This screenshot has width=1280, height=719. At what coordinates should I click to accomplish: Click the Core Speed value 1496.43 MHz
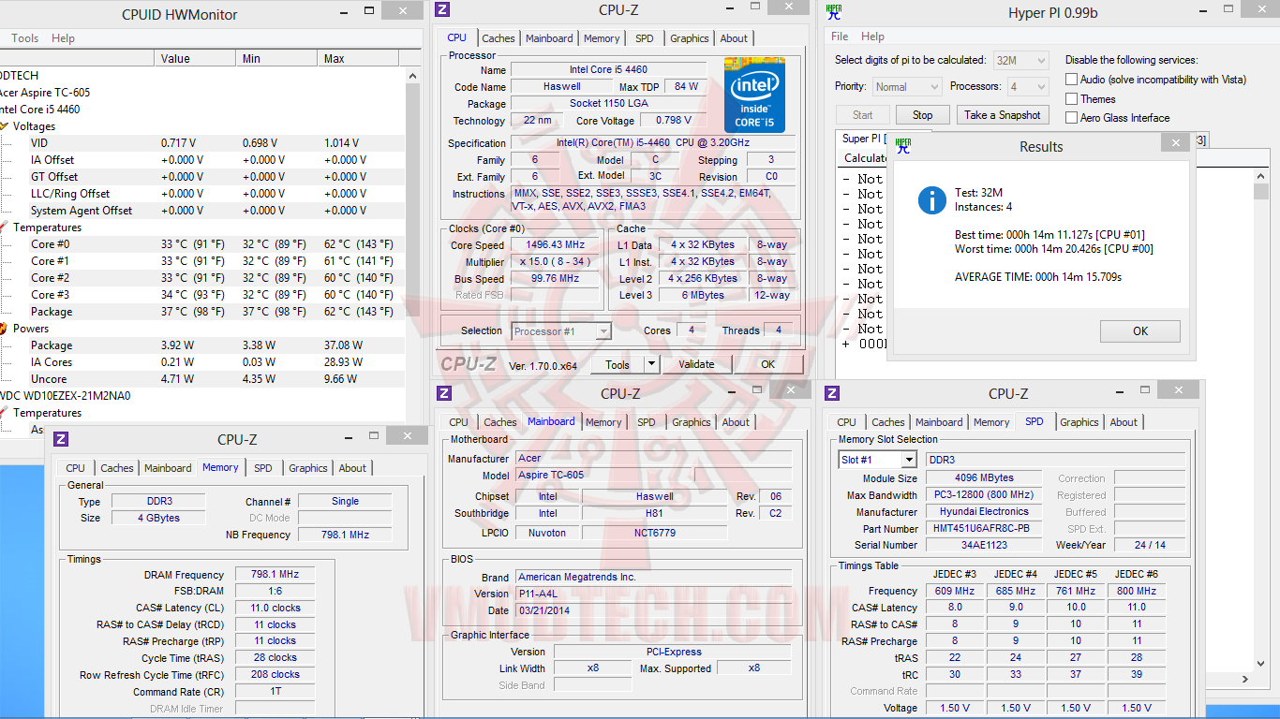(556, 245)
